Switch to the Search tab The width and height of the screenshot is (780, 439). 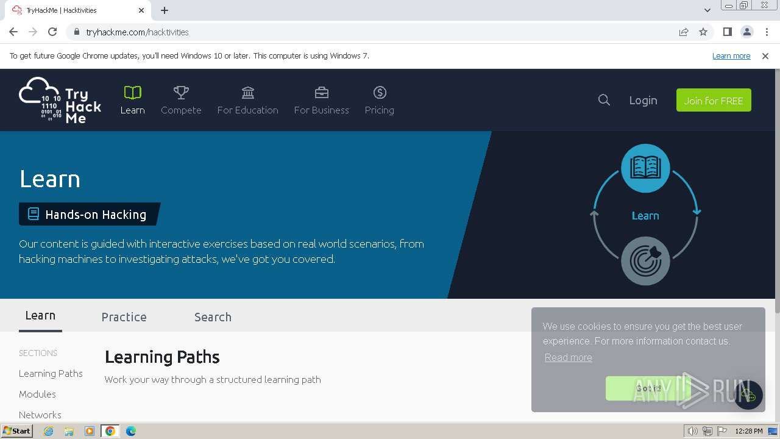(x=213, y=317)
